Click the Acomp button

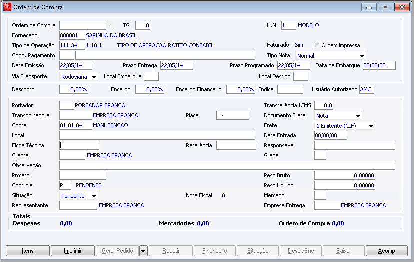386,251
